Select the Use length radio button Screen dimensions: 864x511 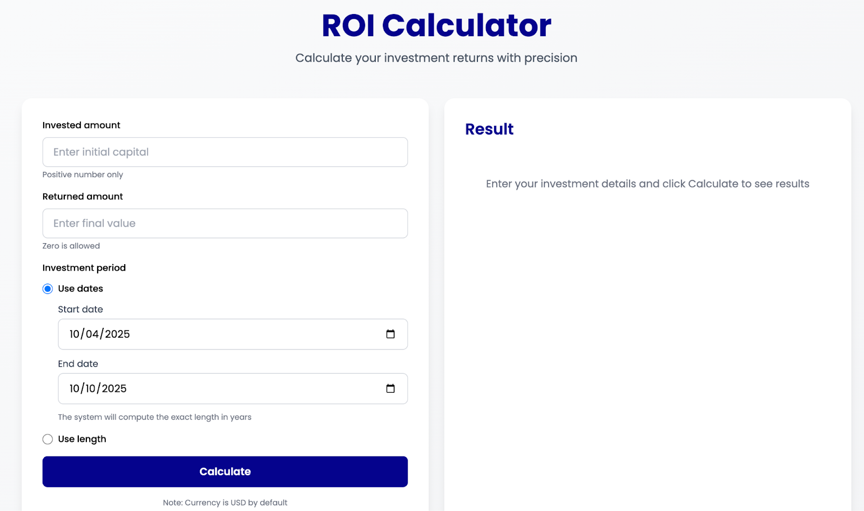coord(48,439)
